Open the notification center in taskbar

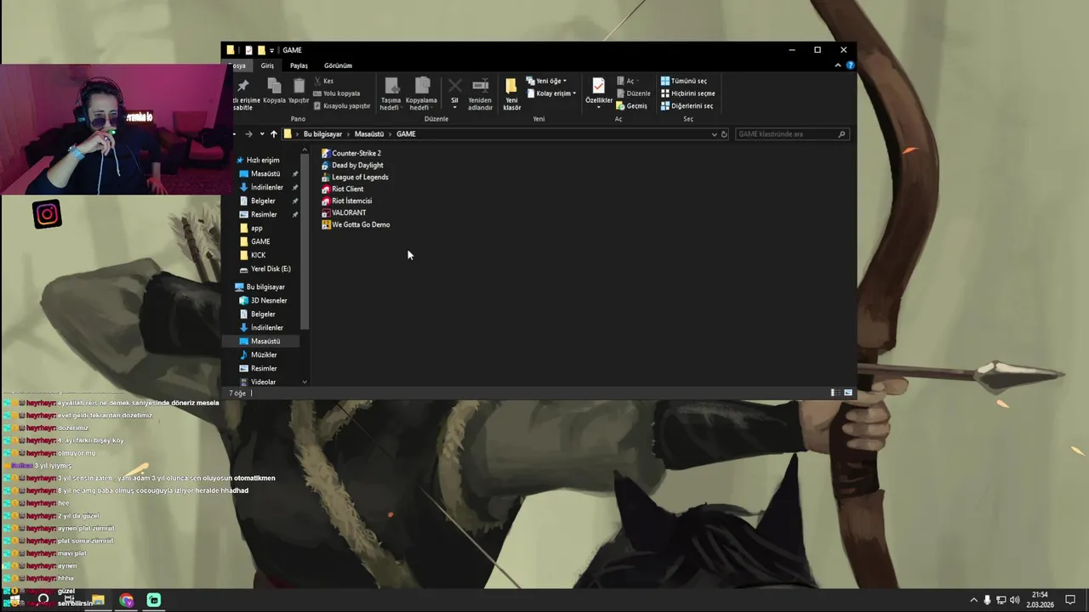click(x=1070, y=600)
